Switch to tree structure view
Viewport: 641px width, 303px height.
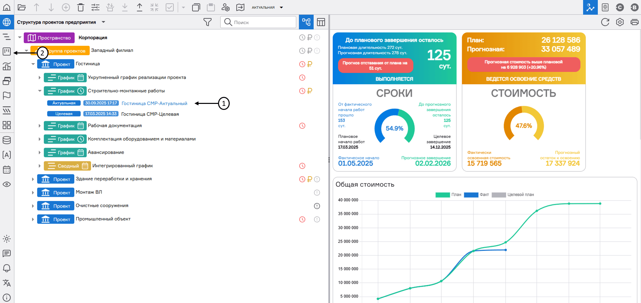pyautogui.click(x=306, y=22)
